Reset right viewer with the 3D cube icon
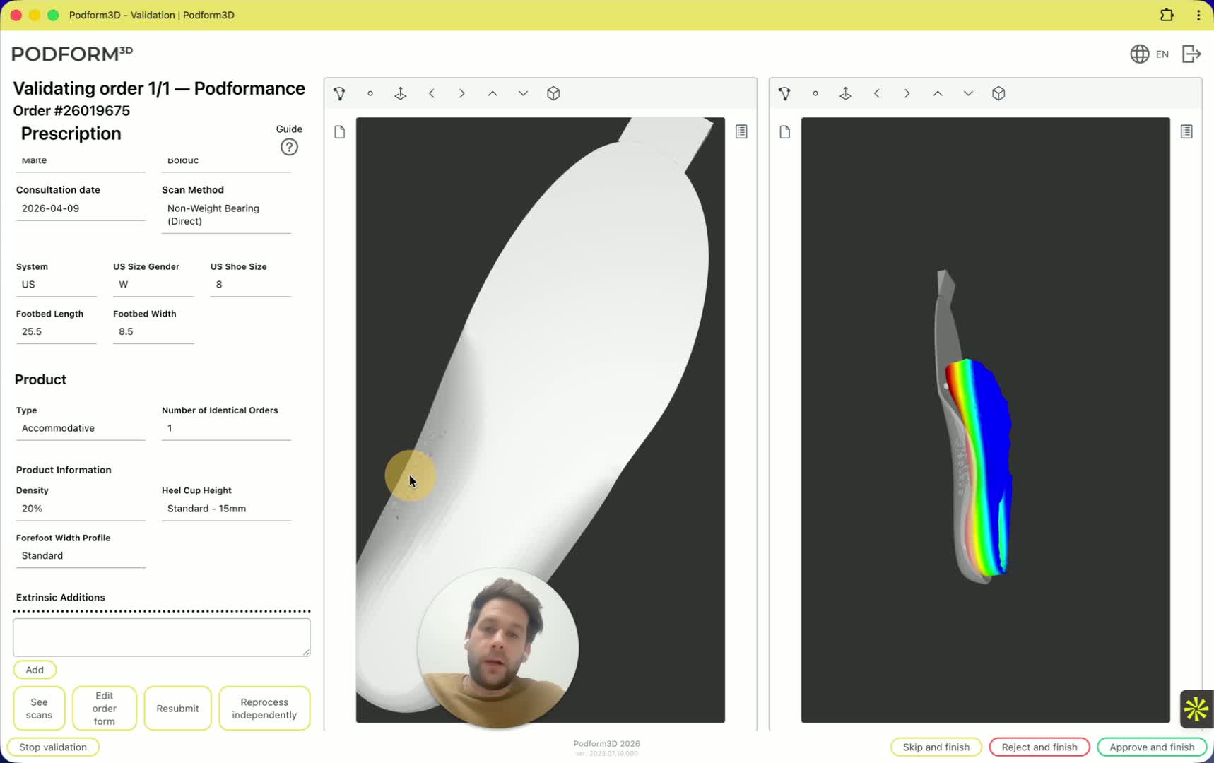 [998, 93]
